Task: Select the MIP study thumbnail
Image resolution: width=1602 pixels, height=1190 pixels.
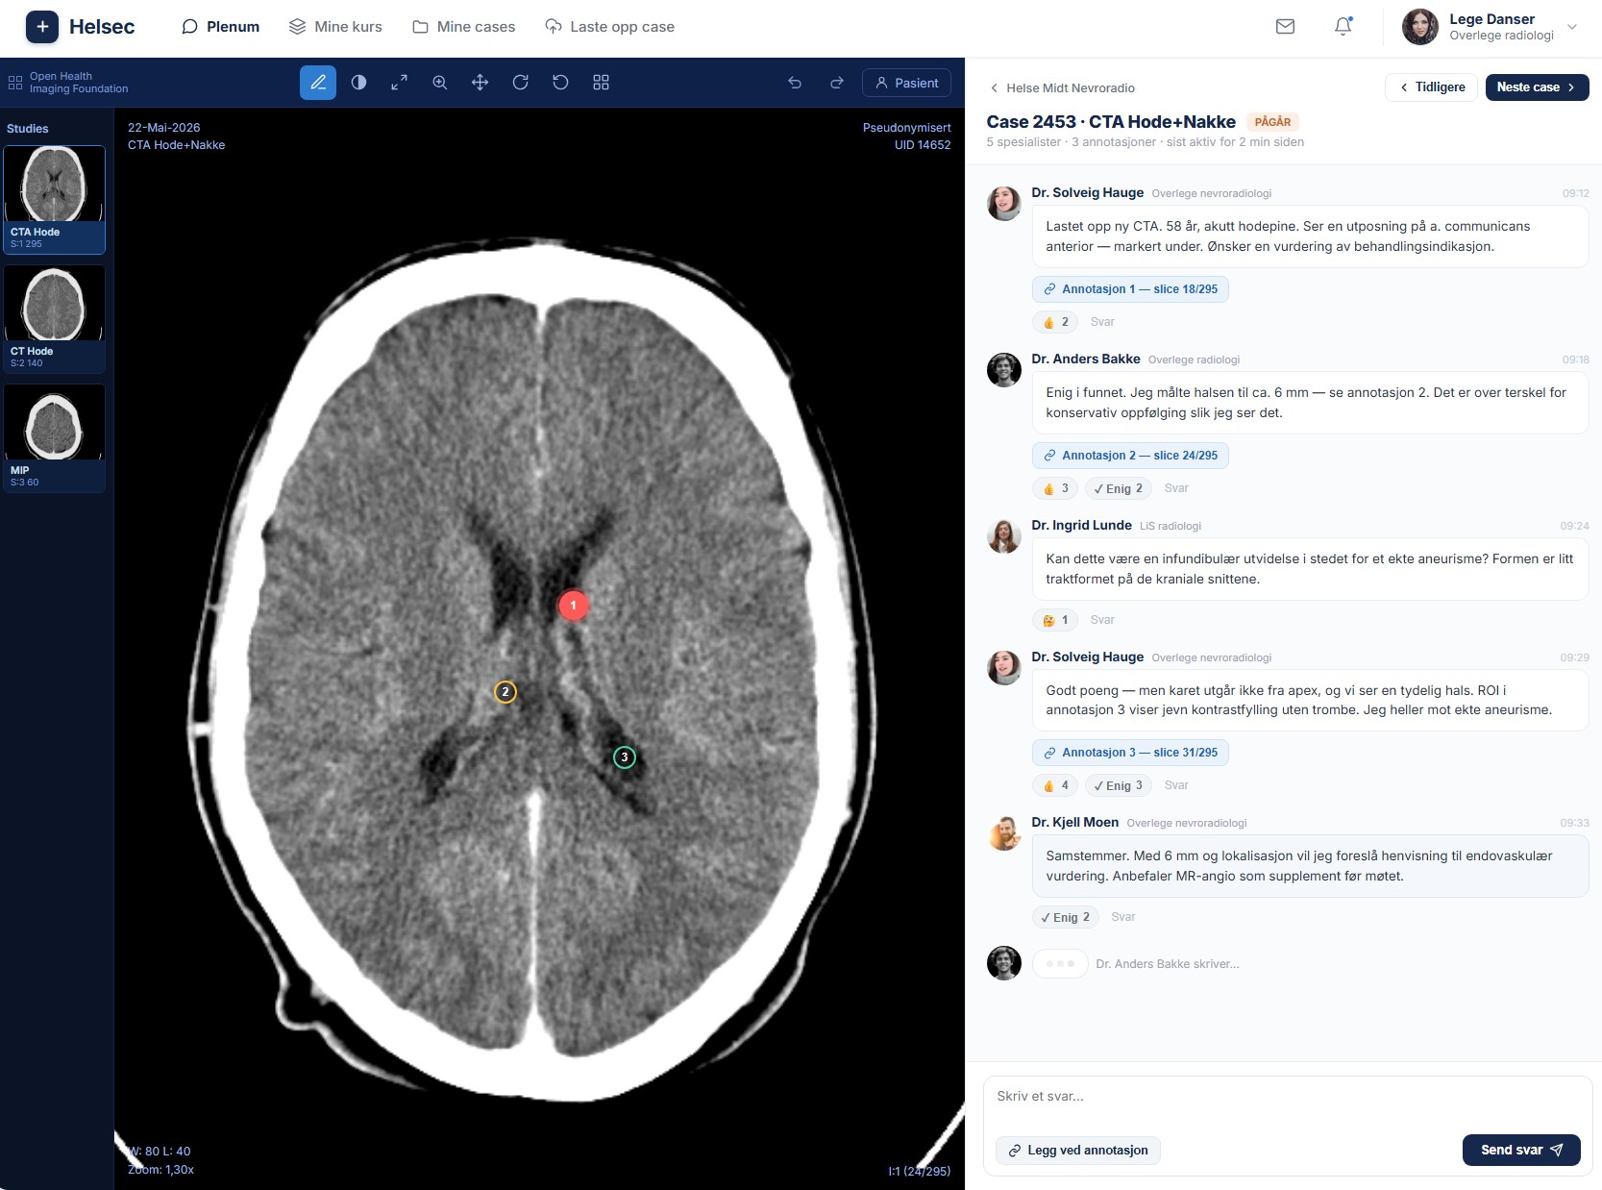Action: tap(54, 438)
